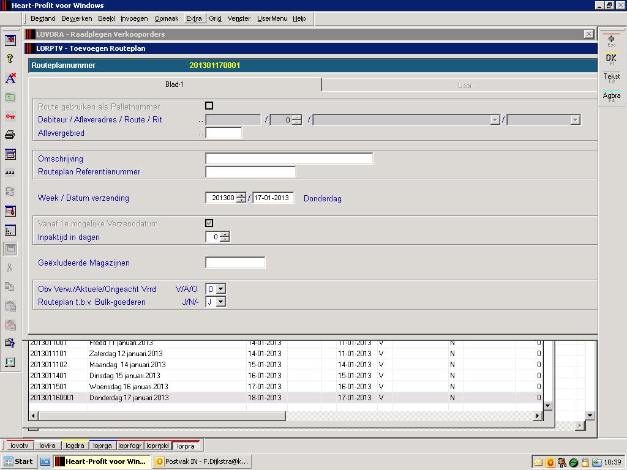Click the Esc back arrow button
Screen dimensions: 627x470
coord(612,41)
